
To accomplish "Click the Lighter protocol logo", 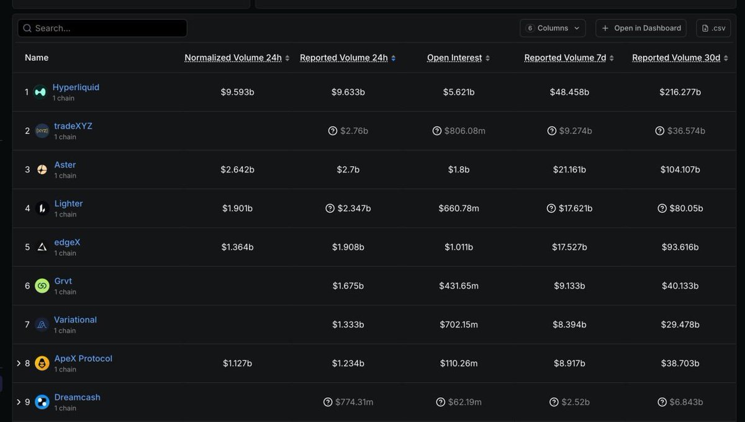I will pyautogui.click(x=42, y=209).
